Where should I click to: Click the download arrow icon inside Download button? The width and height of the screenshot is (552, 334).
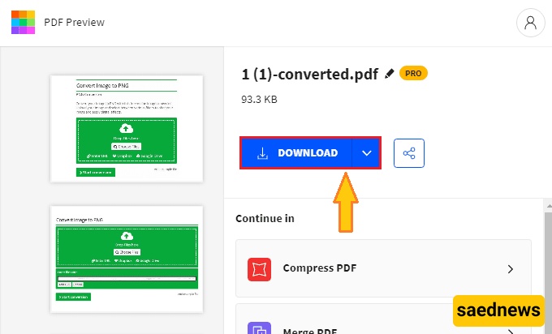point(262,153)
